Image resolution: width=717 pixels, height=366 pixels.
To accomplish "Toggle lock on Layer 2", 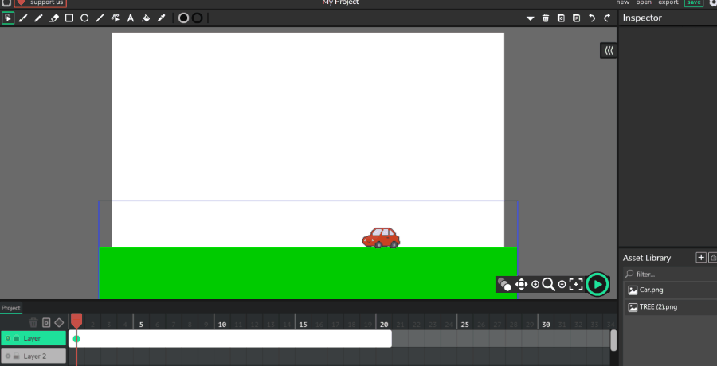I will (x=17, y=356).
